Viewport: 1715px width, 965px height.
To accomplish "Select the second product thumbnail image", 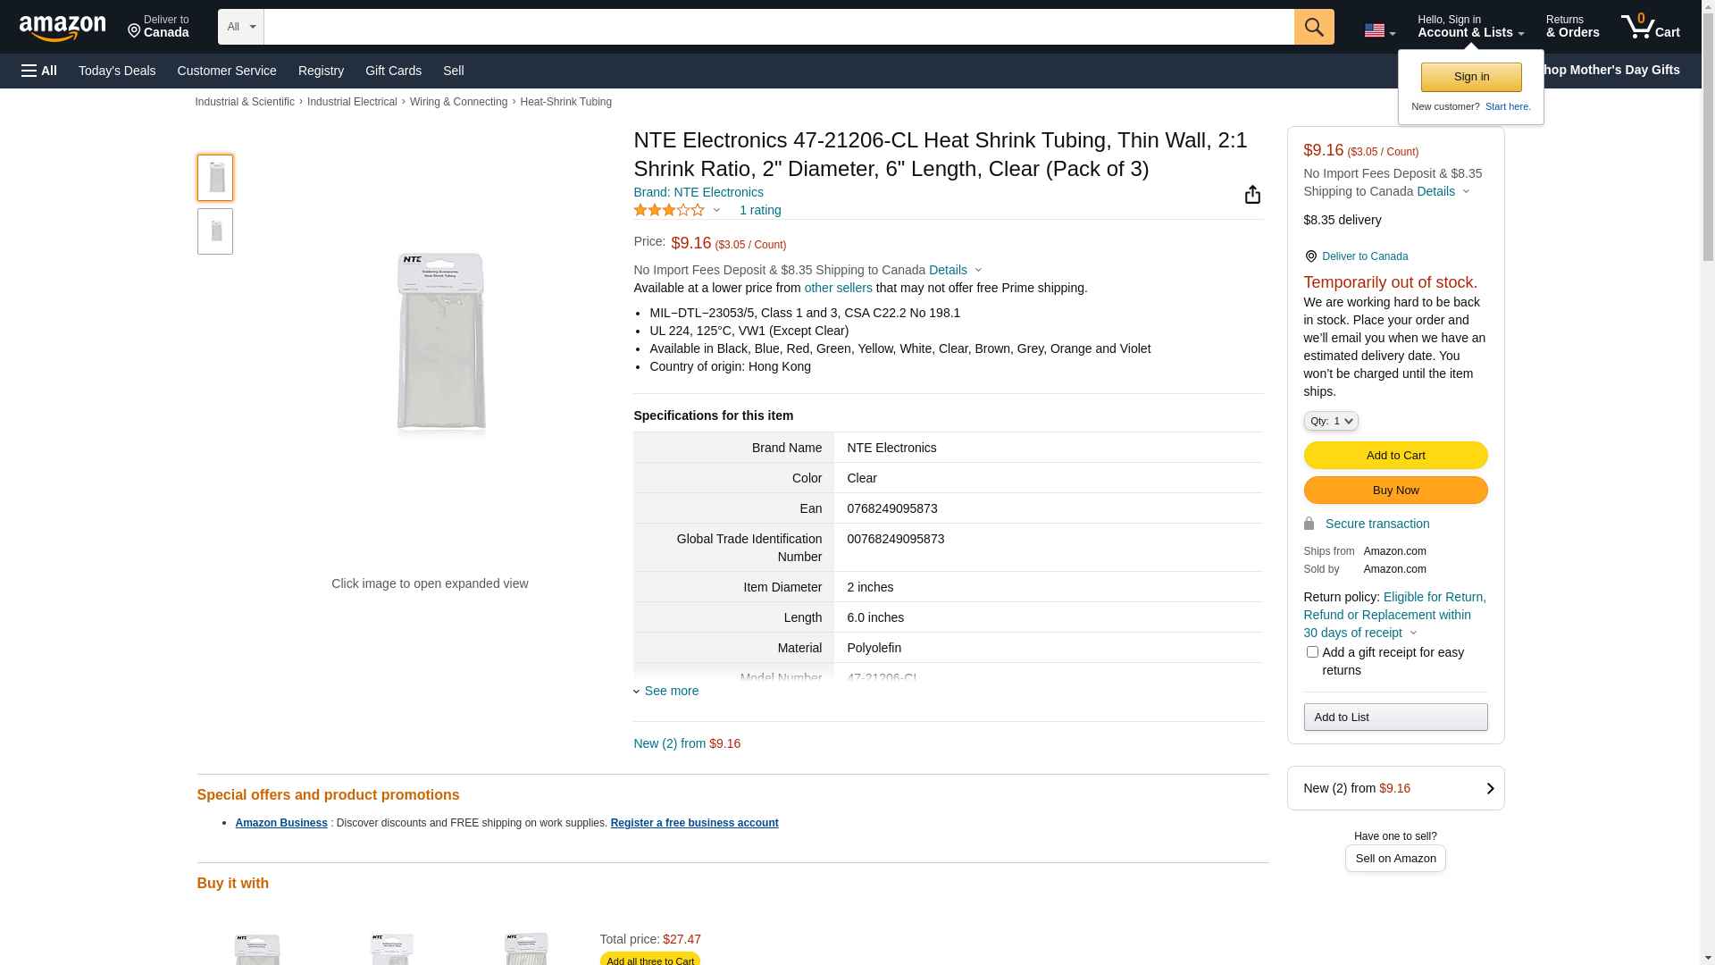I will click(215, 231).
